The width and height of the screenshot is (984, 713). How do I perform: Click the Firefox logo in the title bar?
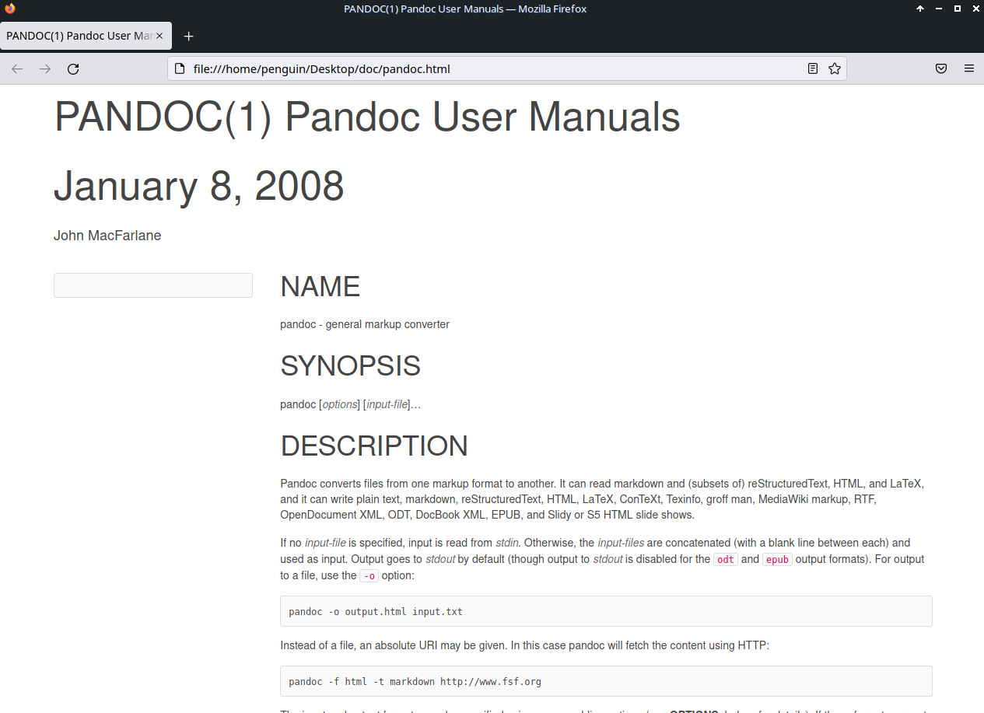pyautogui.click(x=9, y=9)
